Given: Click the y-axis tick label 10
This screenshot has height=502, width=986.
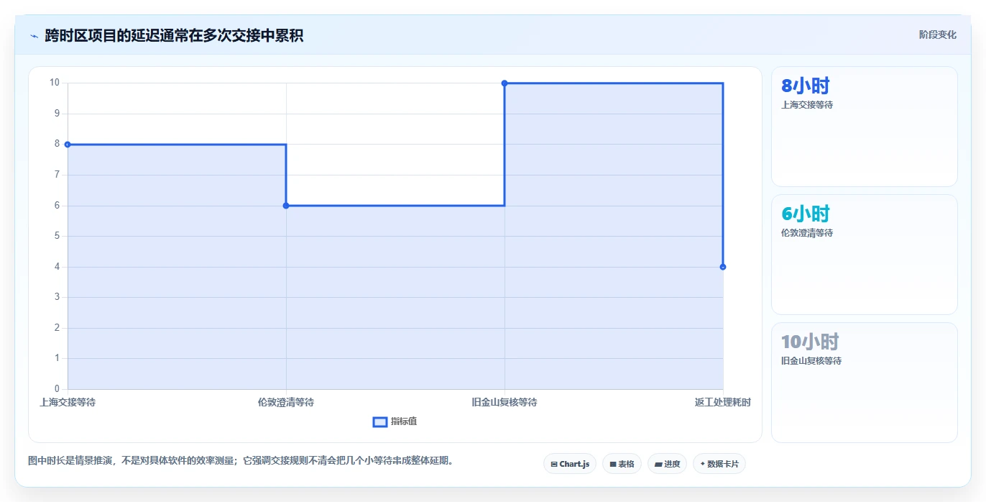Looking at the screenshot, I should click(55, 83).
